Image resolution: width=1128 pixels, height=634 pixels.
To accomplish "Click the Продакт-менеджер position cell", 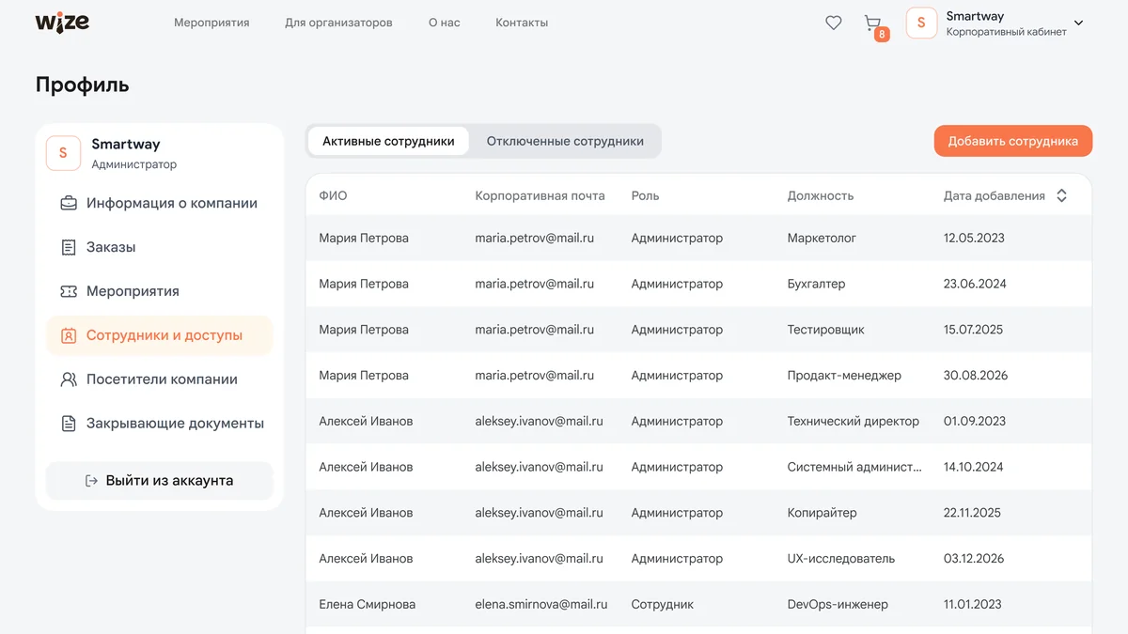I will [844, 375].
